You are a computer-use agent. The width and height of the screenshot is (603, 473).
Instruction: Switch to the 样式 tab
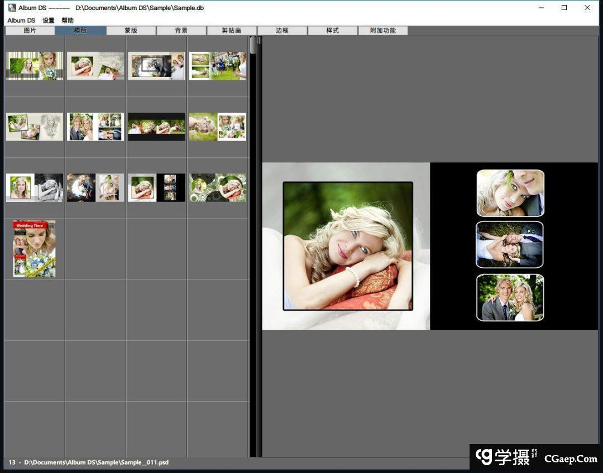[x=333, y=31]
